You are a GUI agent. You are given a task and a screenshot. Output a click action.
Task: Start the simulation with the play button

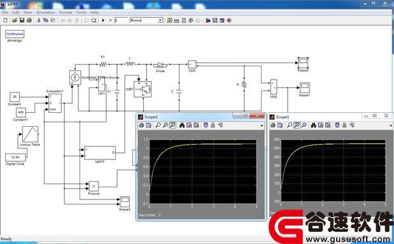pyautogui.click(x=103, y=20)
